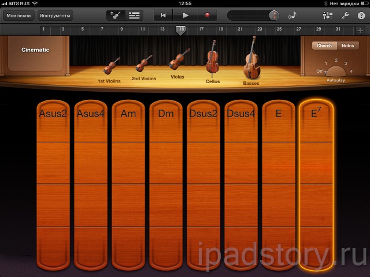370x277 pixels.
Task: Open the Apple Loops browser icon
Action: click(x=293, y=16)
